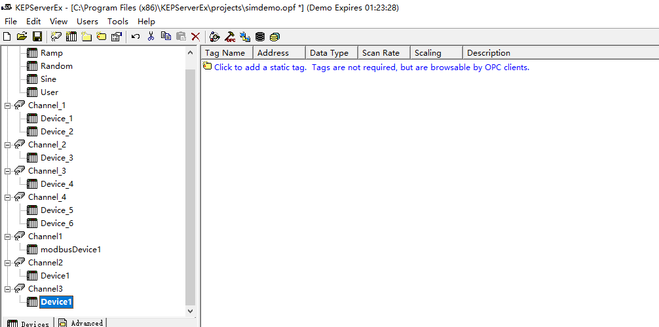Click the New Tag toolbar icon

click(102, 37)
